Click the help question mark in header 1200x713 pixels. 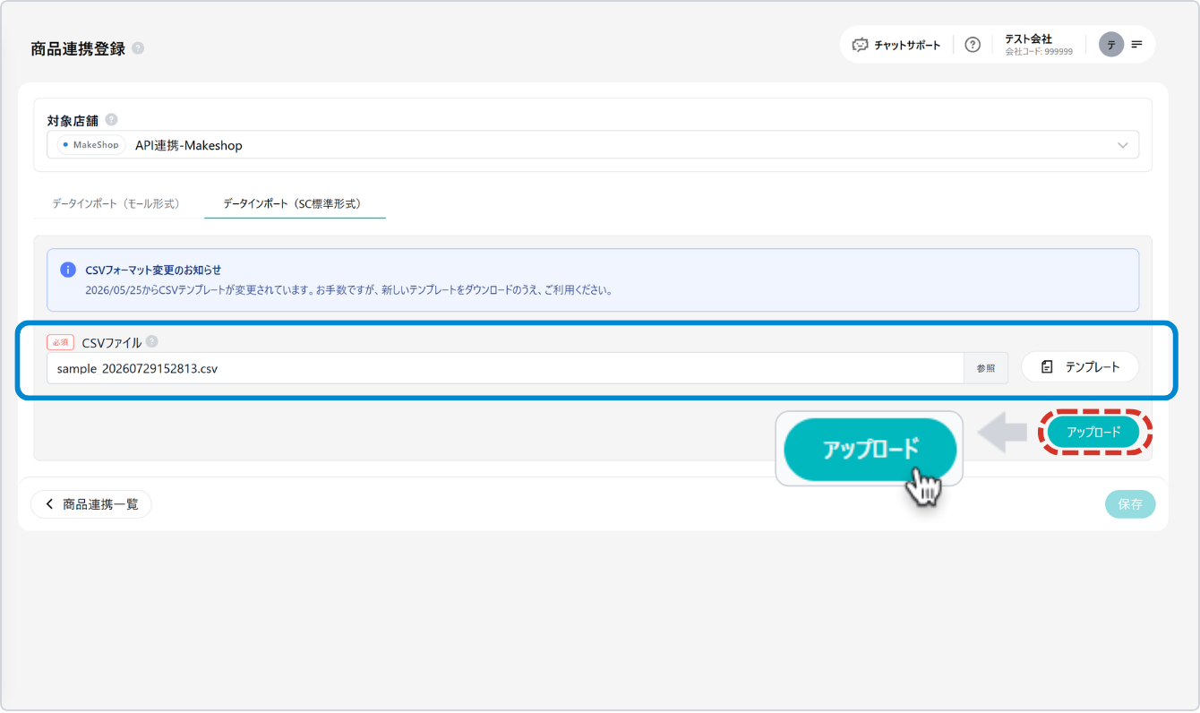973,45
